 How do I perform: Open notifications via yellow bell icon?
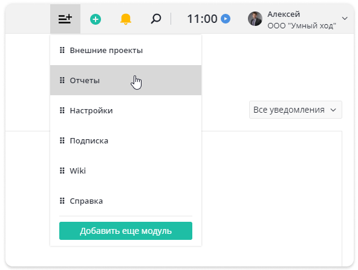(126, 19)
